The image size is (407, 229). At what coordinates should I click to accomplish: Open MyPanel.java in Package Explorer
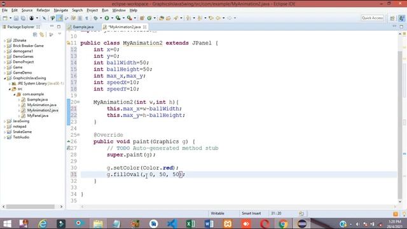(x=38, y=116)
